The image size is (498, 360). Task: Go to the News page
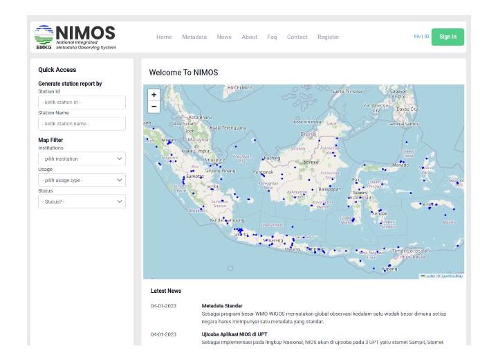[x=224, y=37]
